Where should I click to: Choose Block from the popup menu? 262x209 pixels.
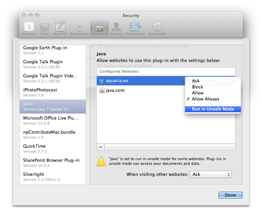[x=213, y=87]
